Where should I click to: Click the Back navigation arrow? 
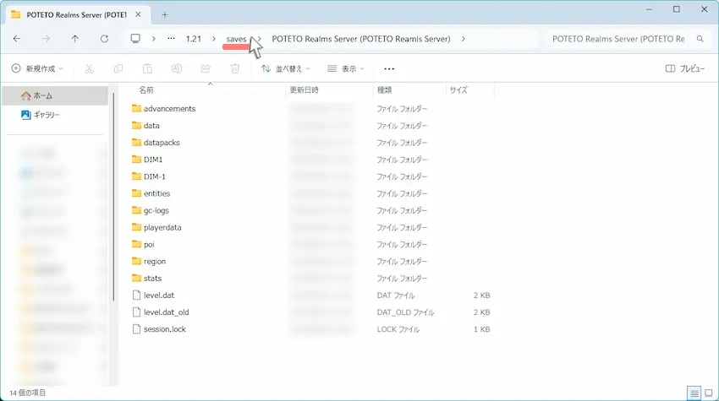[x=17, y=39]
